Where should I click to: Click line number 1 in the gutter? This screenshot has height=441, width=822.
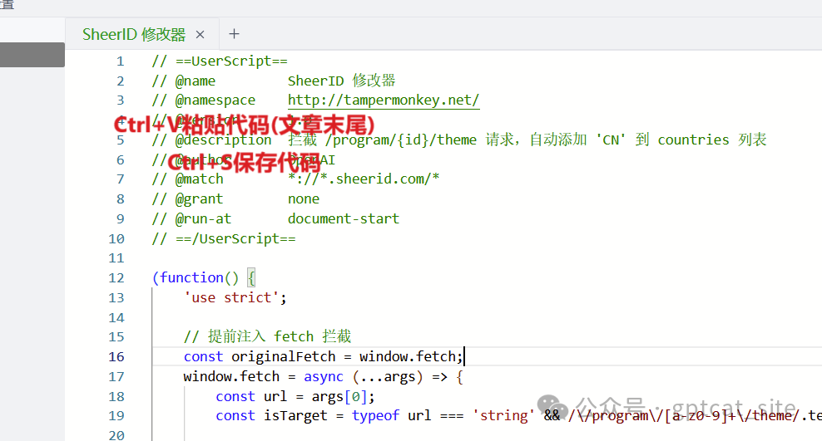[121, 61]
